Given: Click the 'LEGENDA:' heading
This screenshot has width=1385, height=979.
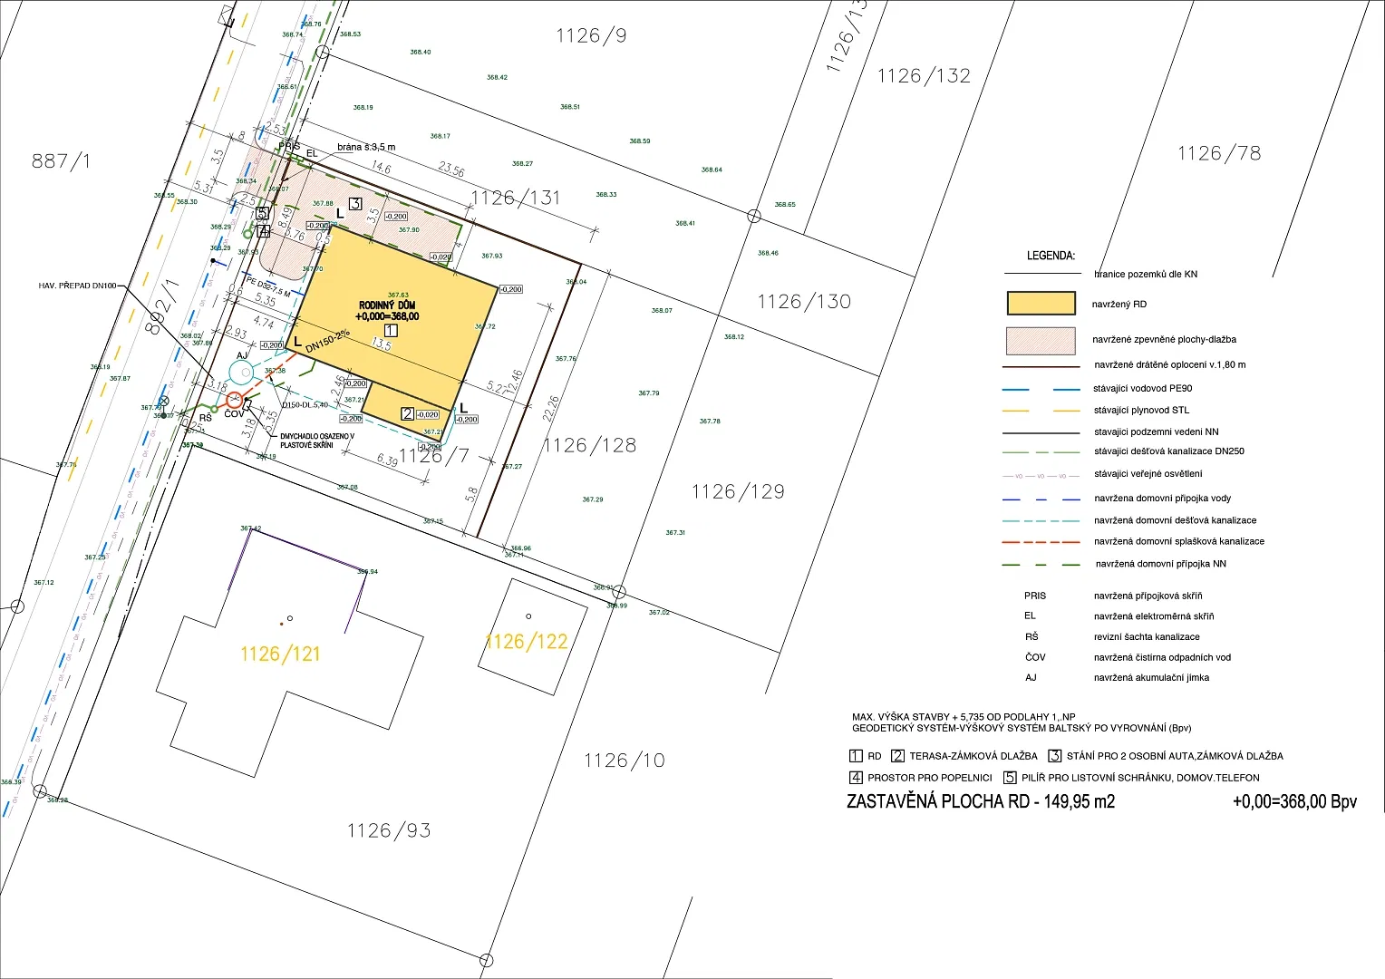Looking at the screenshot, I should [x=1051, y=256].
